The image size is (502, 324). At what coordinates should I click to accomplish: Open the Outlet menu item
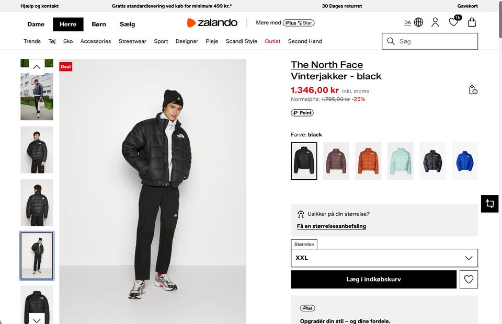pyautogui.click(x=272, y=41)
